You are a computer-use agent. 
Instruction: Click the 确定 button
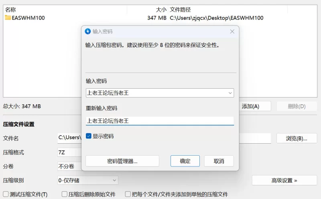coord(185,161)
